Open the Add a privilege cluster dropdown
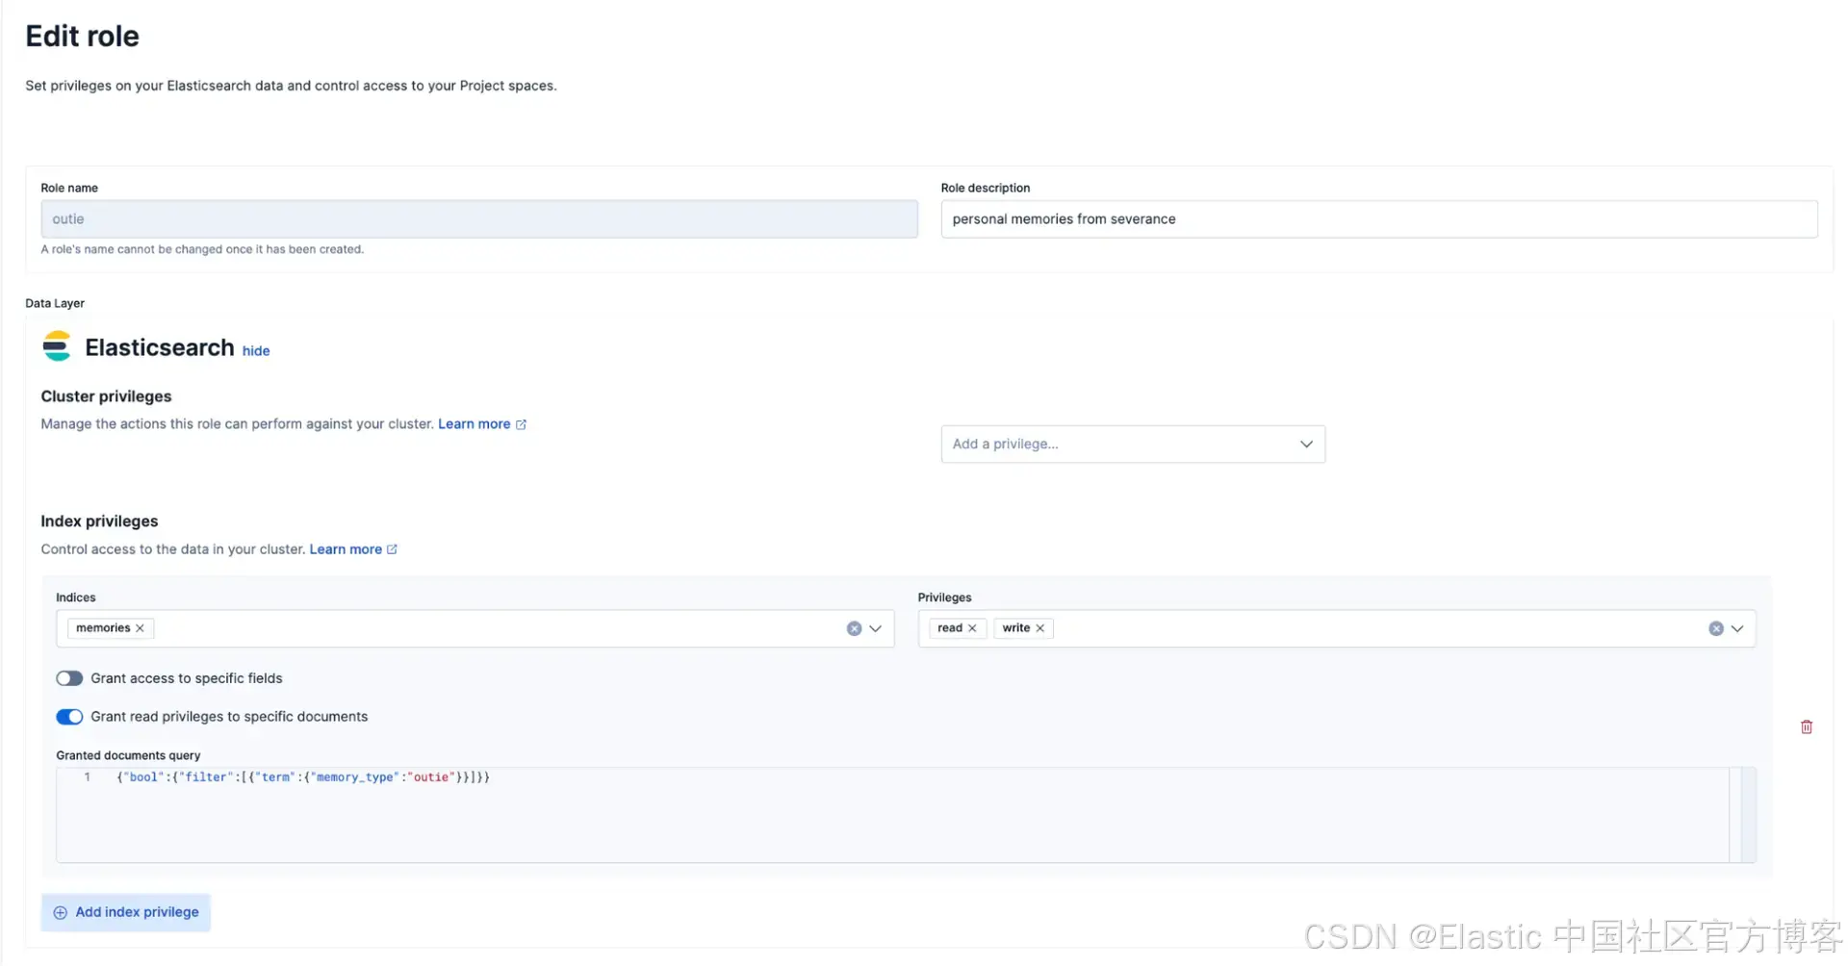The width and height of the screenshot is (1848, 967). click(1133, 445)
